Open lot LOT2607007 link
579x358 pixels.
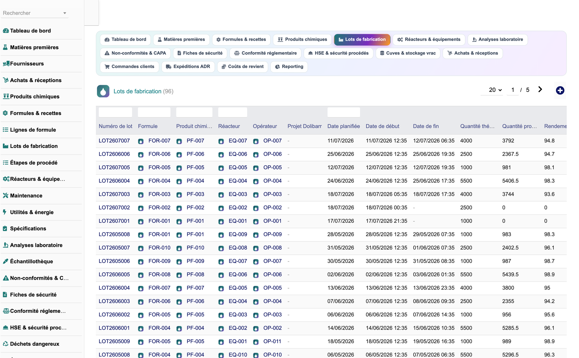point(114,141)
